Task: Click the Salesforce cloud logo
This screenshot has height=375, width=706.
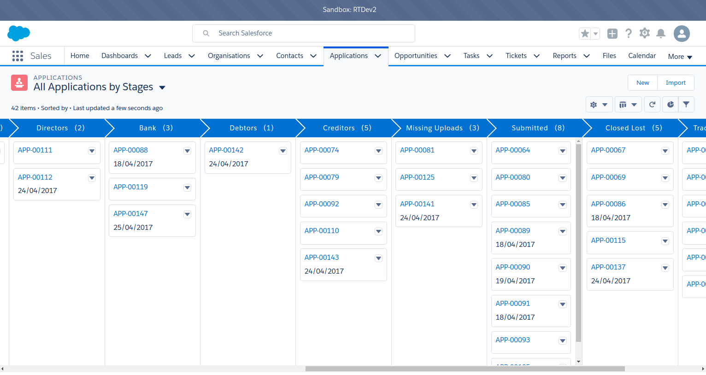Action: point(19,33)
